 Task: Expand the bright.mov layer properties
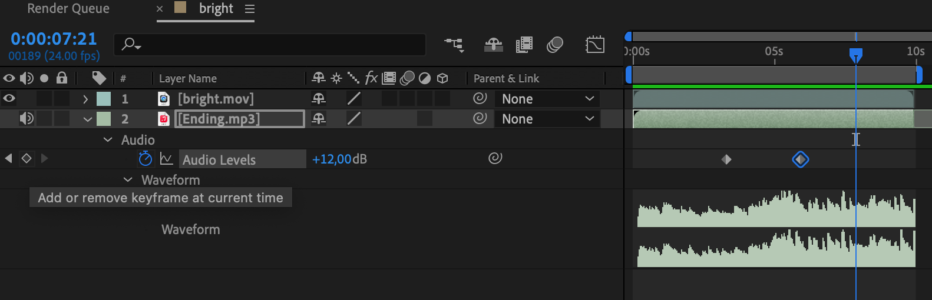[x=86, y=99]
